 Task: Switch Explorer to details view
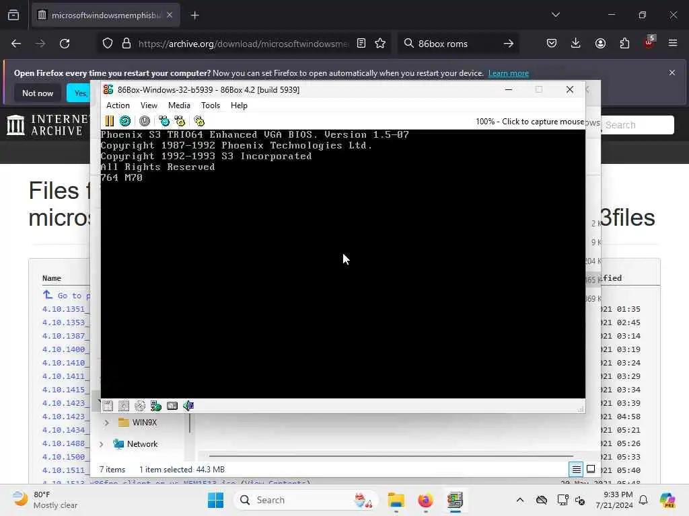pyautogui.click(x=576, y=470)
